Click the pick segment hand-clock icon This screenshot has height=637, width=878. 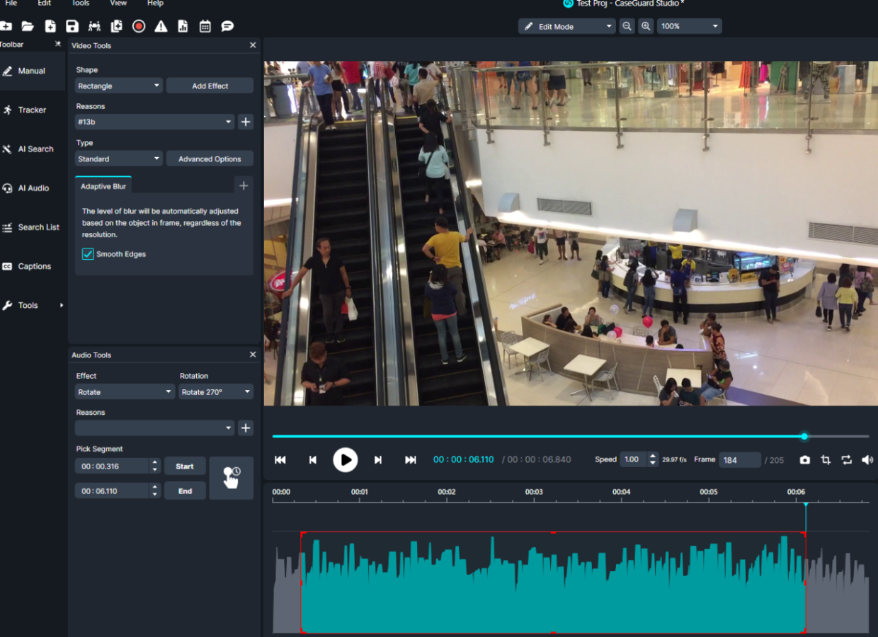coord(231,478)
